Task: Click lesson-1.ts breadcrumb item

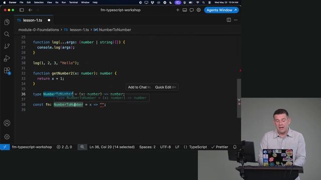Action: click(79, 30)
